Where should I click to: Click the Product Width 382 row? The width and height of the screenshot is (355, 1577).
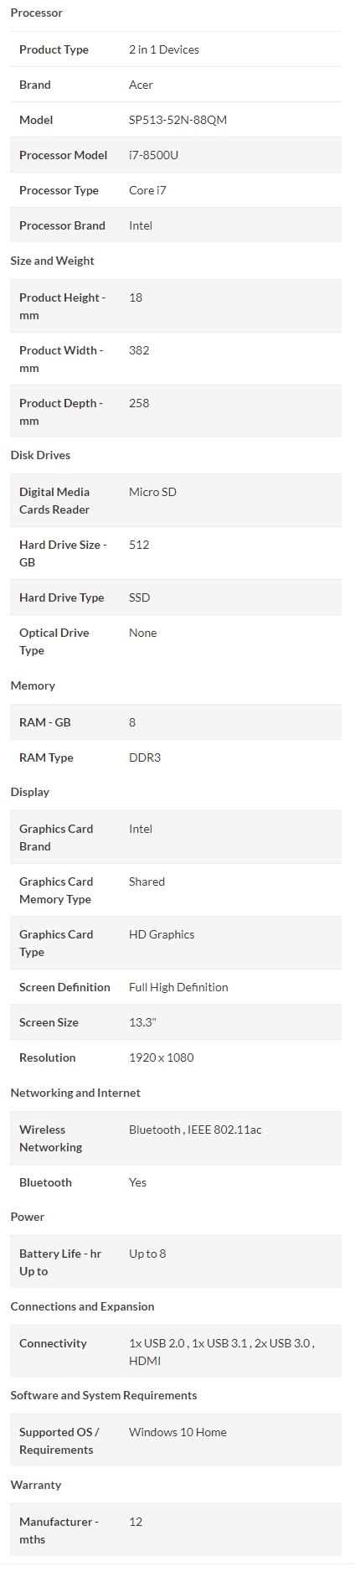click(176, 359)
